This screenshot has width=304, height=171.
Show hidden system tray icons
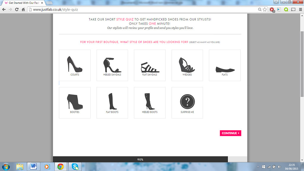coord(258,166)
